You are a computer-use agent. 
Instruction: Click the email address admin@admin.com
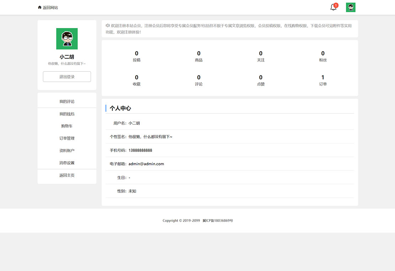(x=147, y=164)
